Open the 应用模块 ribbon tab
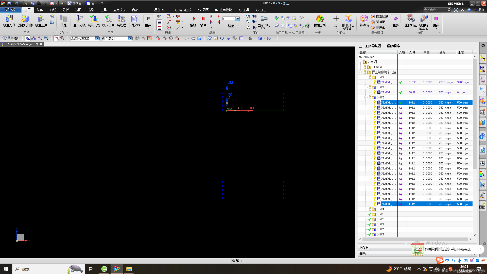Viewport: 487px width, 274px height. [119, 10]
